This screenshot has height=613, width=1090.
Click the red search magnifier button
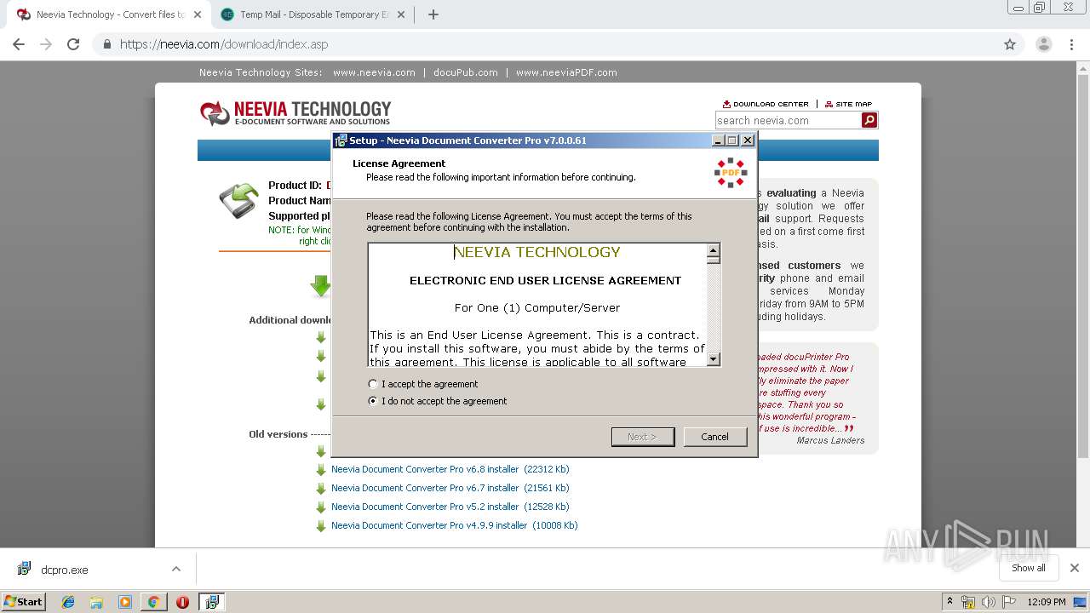tap(869, 120)
